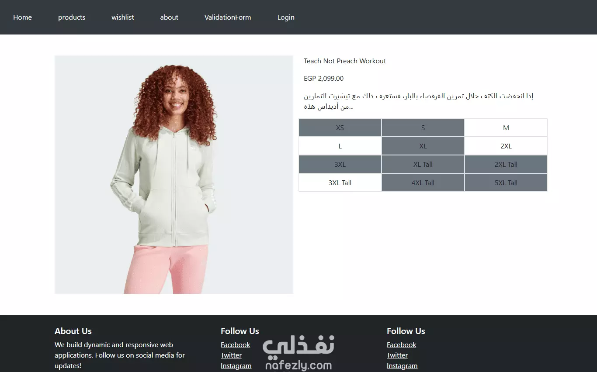Click the Login nav link

click(x=286, y=17)
